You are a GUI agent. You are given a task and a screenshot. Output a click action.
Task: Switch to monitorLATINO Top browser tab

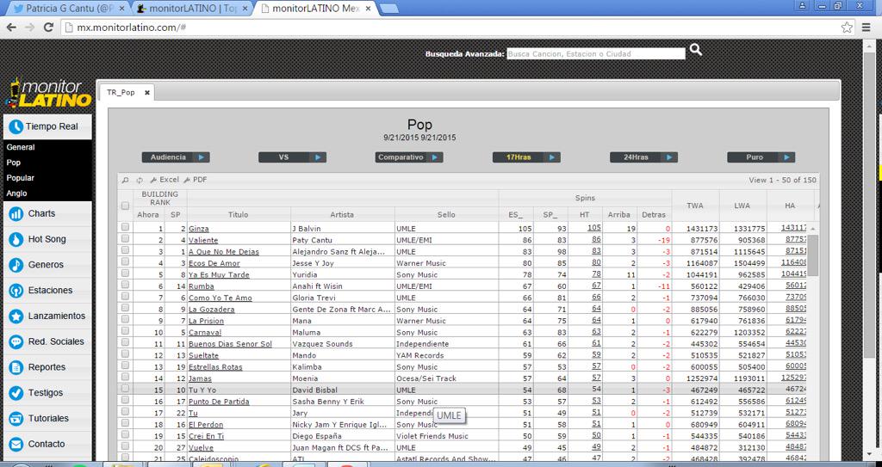click(x=194, y=9)
